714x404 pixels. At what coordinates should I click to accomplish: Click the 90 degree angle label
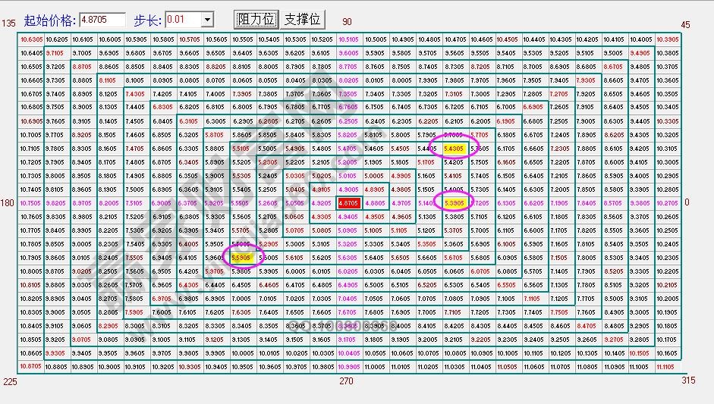tap(348, 23)
